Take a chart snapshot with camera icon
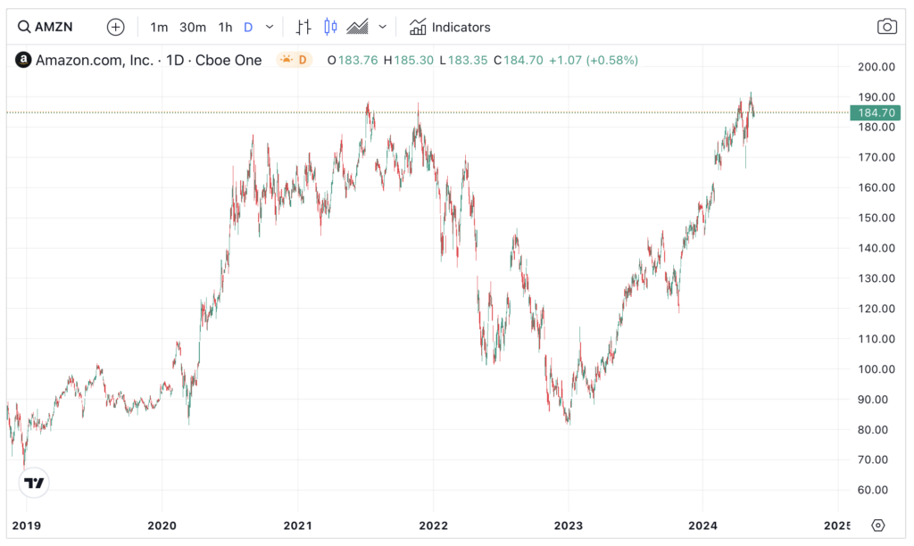The width and height of the screenshot is (914, 546). click(x=886, y=27)
